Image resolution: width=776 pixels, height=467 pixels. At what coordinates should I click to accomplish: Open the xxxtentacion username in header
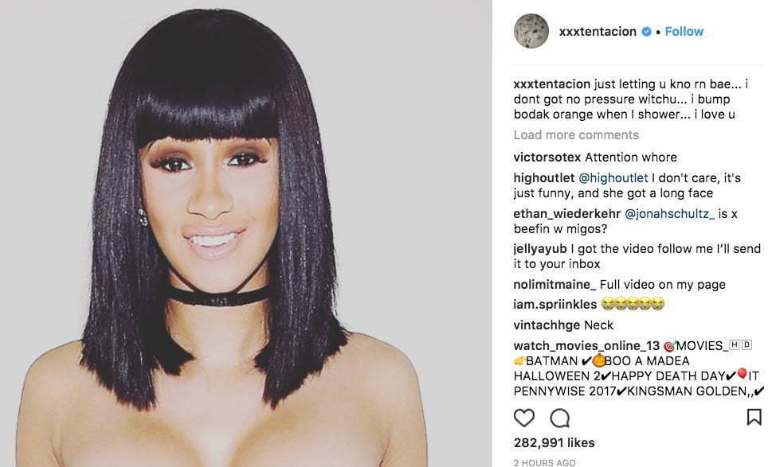(598, 32)
